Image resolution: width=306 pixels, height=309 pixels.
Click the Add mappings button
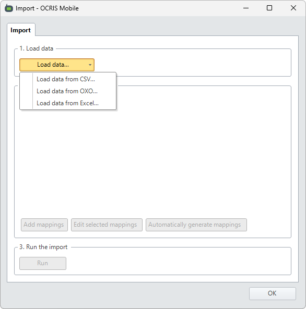[44, 225]
